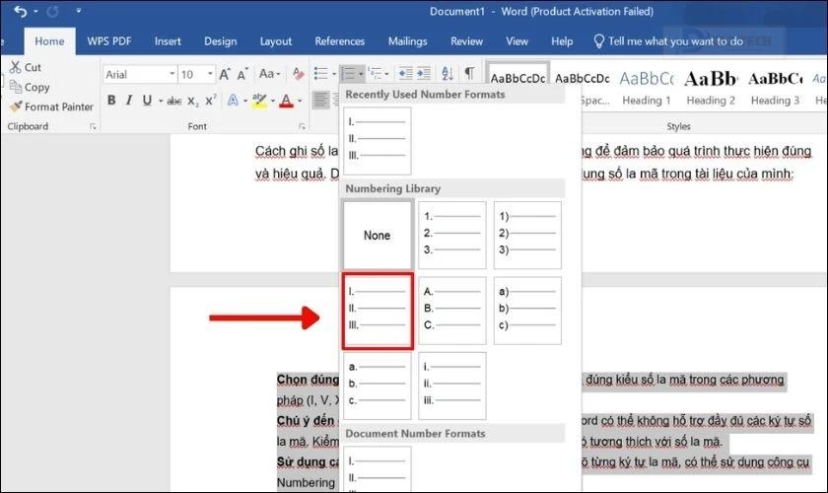Click the Multilevel List icon
Viewport: 828px width, 493px height.
pyautogui.click(x=375, y=73)
